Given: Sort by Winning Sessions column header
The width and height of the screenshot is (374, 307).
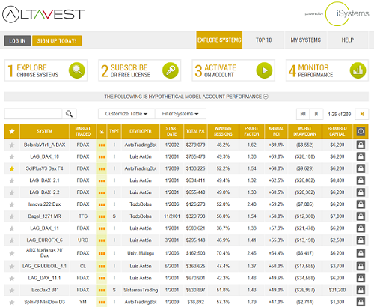Looking at the screenshot, I should [223, 131].
